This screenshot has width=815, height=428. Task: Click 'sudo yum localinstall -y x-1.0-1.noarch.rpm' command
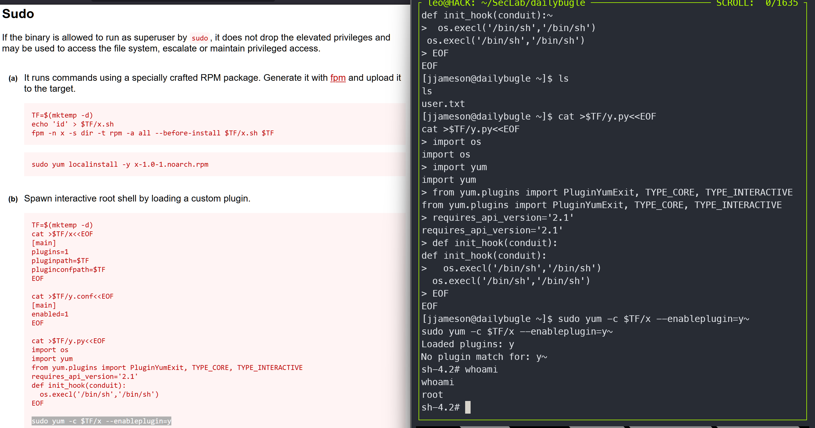(x=120, y=164)
